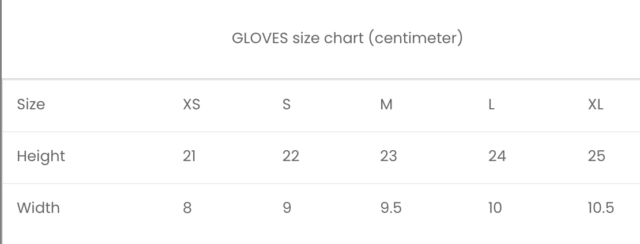Viewport: 640px width, 244px height.
Task: Click the Width value 9.5 for M
Action: click(391, 208)
